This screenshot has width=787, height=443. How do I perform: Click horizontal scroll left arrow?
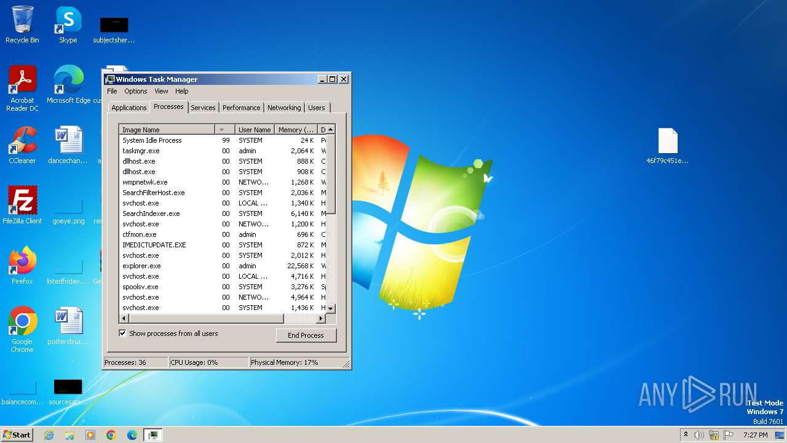124,319
